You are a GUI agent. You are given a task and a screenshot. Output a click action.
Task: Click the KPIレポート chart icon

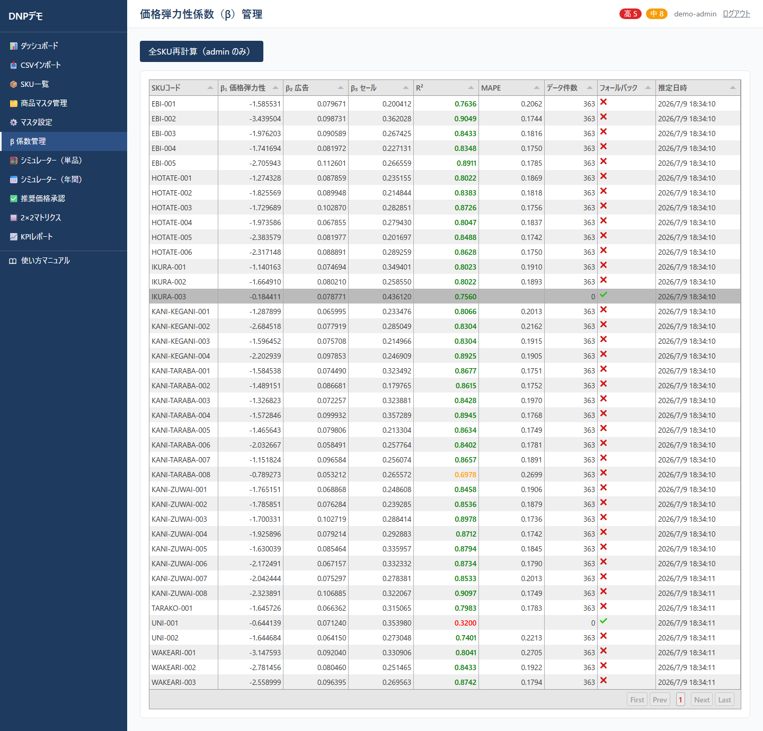click(14, 237)
